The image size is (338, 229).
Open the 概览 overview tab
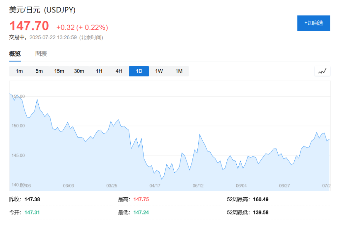[x=15, y=54]
